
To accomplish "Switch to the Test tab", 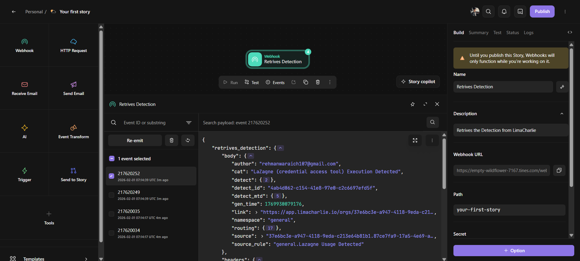I will click(497, 33).
